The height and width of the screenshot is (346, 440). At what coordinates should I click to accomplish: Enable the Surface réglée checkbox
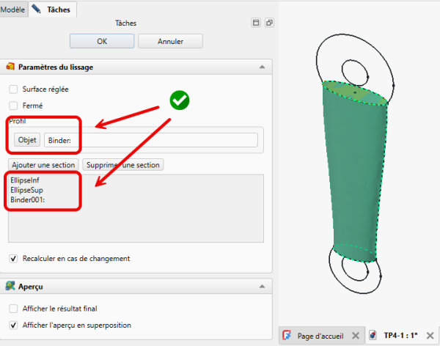(13, 89)
